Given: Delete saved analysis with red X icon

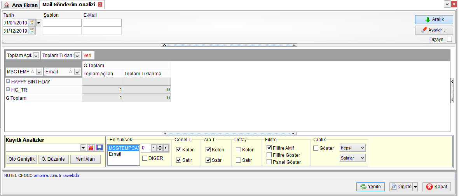Looking at the screenshot, I should click(91, 148).
